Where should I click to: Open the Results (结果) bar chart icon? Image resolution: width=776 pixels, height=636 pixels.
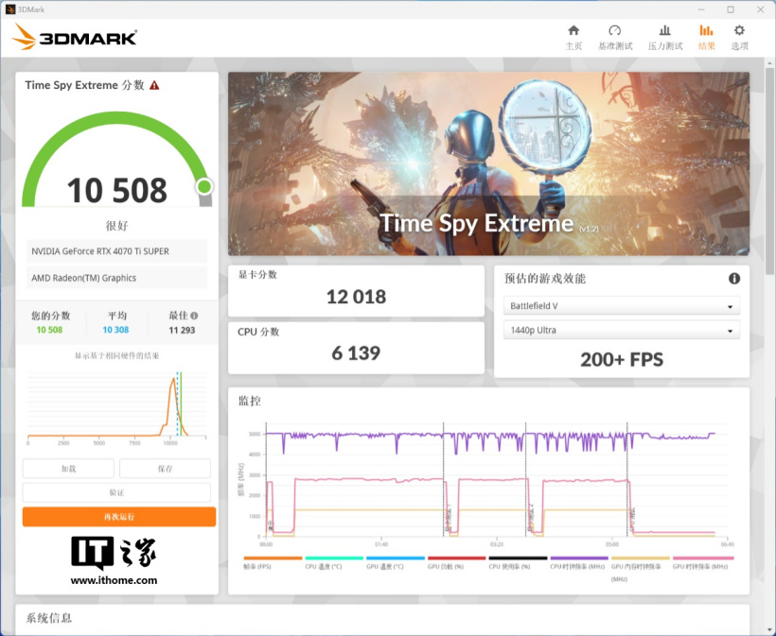click(x=706, y=36)
